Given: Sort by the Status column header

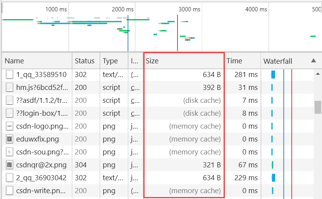Looking at the screenshot, I should pyautogui.click(x=86, y=61).
